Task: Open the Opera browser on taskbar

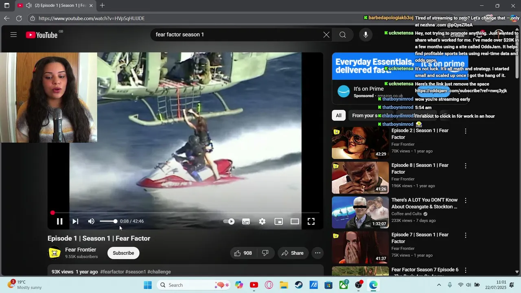Action: pyautogui.click(x=269, y=285)
